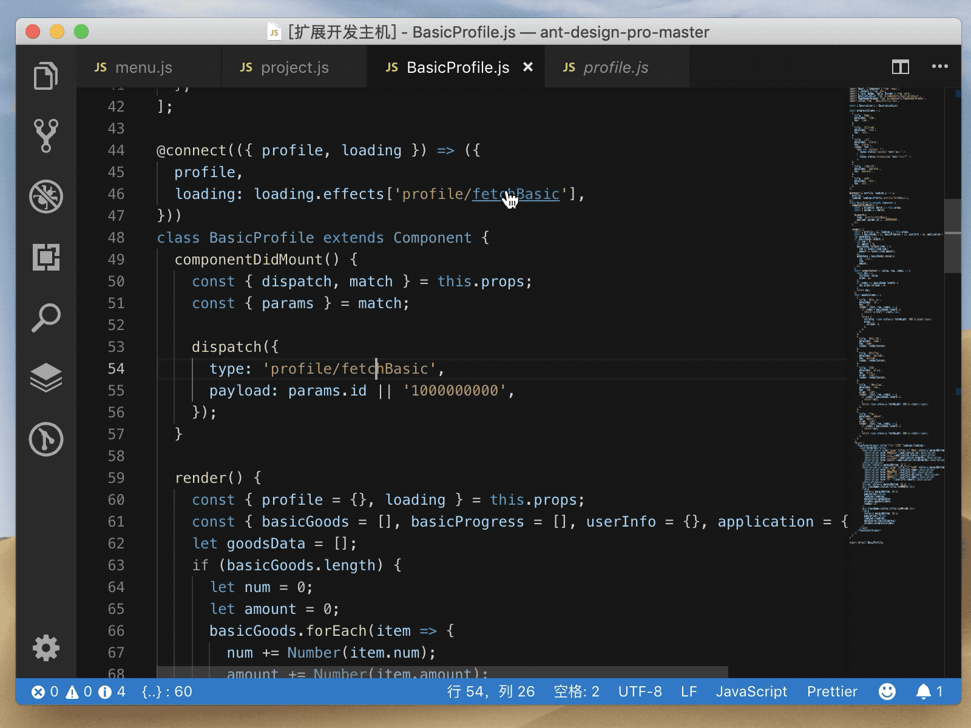Image resolution: width=971 pixels, height=728 pixels.
Task: Open Settings via the gear icon
Action: 46,648
